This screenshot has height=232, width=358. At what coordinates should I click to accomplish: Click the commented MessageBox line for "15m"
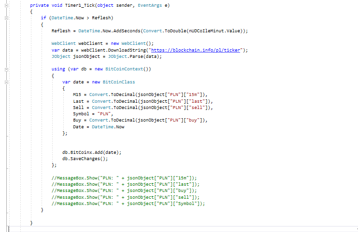(124, 178)
